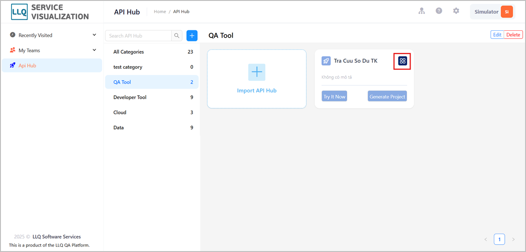This screenshot has height=252, width=526.
Task: Click the red Delete button
Action: point(513,34)
